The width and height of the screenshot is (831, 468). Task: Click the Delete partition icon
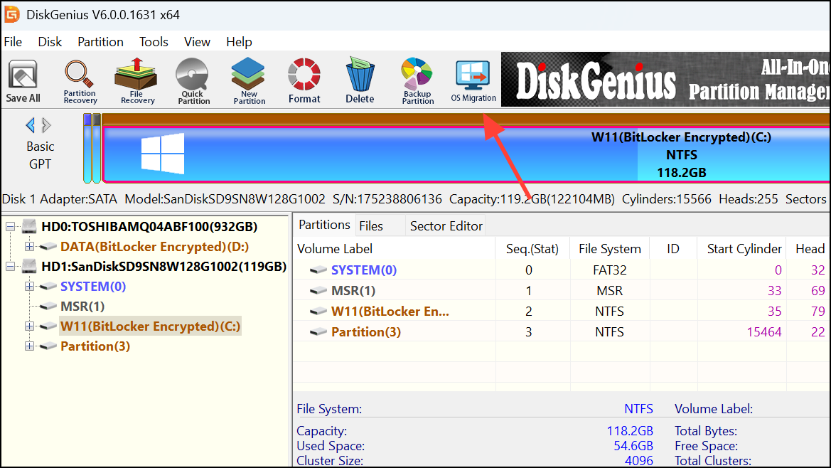click(360, 81)
